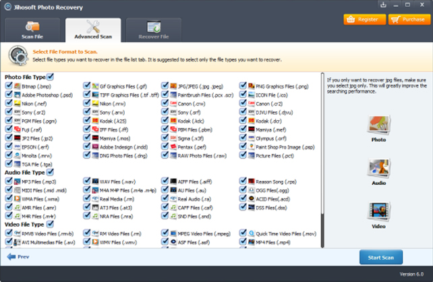Viewport: 433px width, 282px height.
Task: Click the file type list vertical scrollbar
Action: click(321, 148)
